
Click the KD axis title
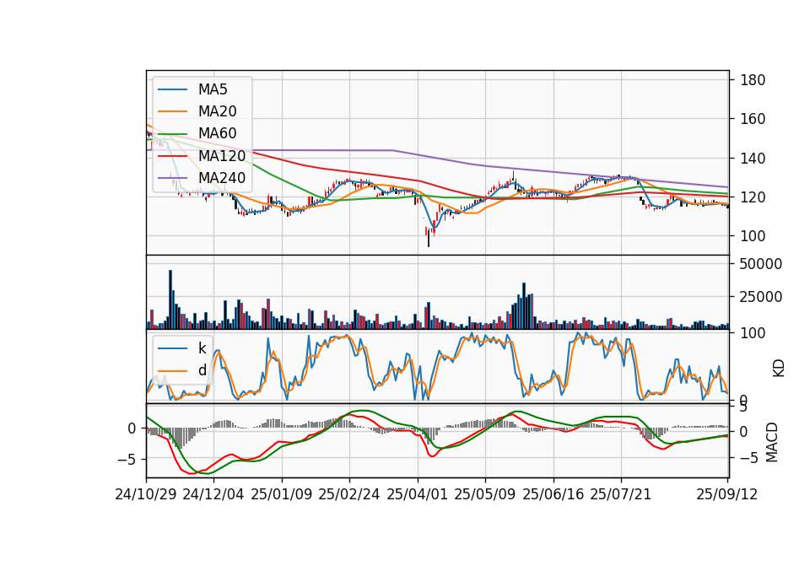click(x=779, y=368)
